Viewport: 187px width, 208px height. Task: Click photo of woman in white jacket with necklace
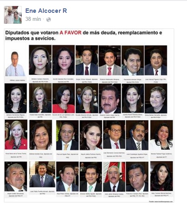click(x=161, y=135)
